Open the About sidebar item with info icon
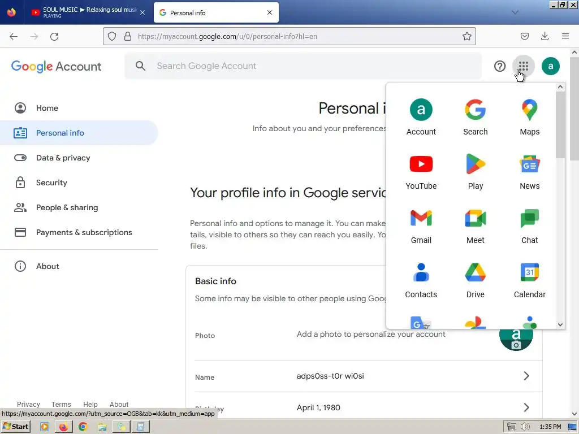Screen dimensions: 579x434 click(x=79, y=266)
